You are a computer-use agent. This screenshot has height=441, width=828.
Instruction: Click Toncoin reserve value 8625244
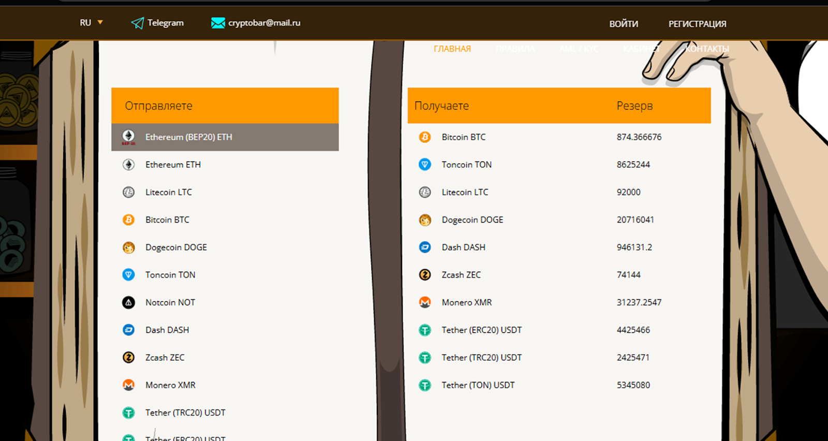coord(633,165)
